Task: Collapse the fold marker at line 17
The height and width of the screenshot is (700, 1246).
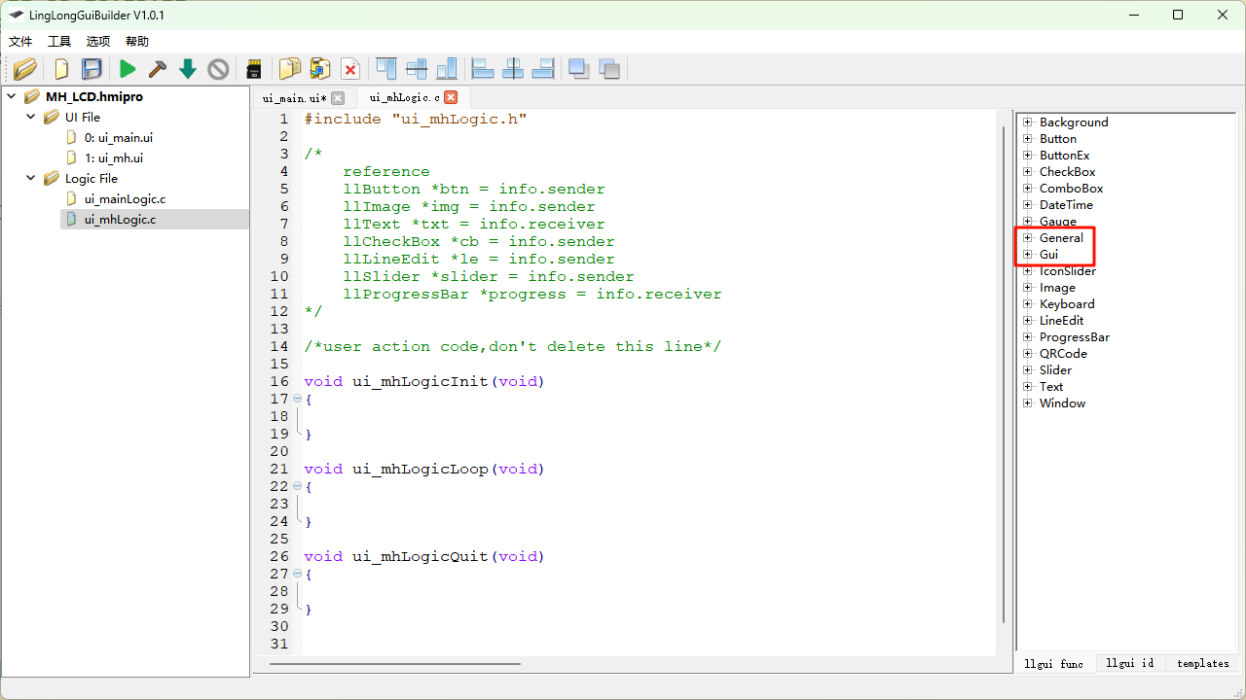Action: tap(297, 399)
